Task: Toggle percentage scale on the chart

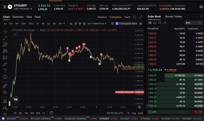Action: [x=128, y=113]
